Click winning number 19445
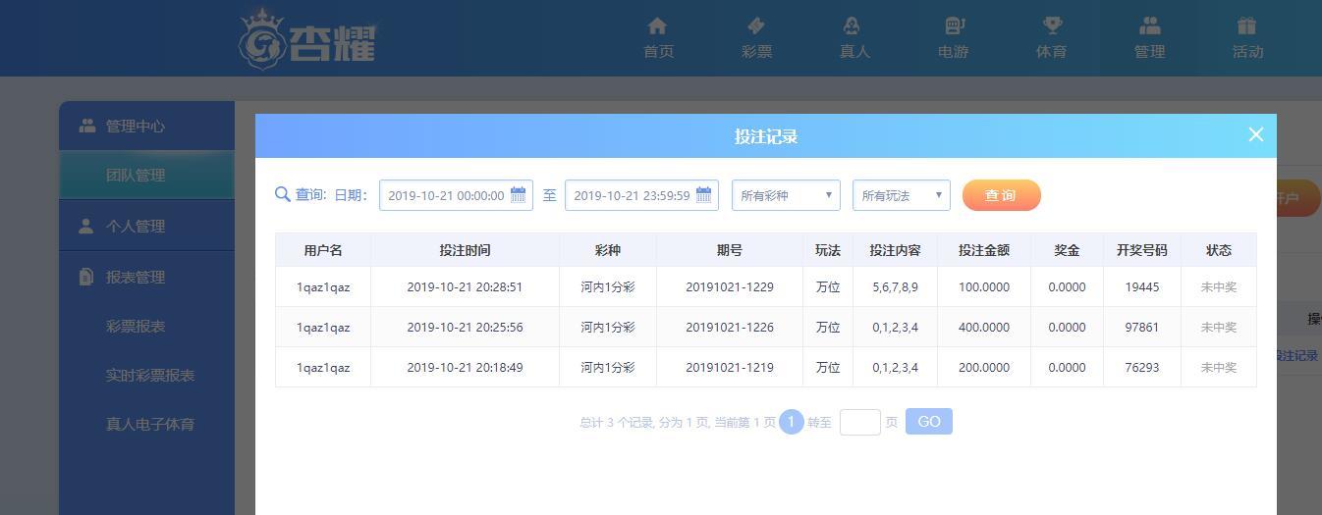This screenshot has height=515, width=1322. point(1142,287)
